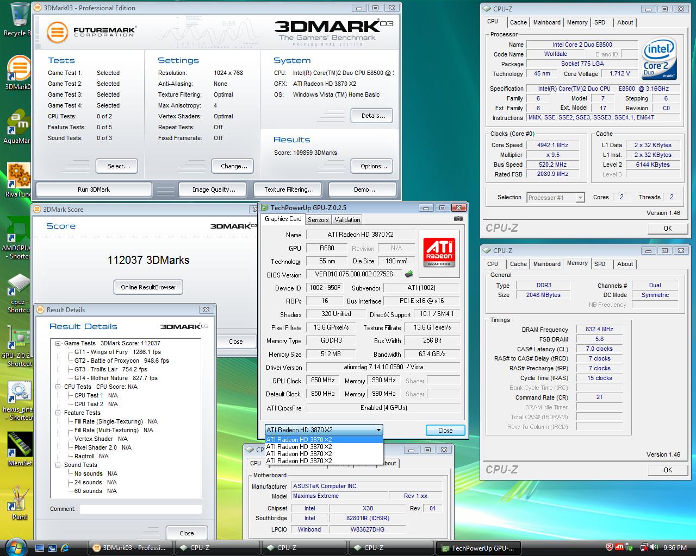Click the Futuremark Corporation logo

coord(90,32)
